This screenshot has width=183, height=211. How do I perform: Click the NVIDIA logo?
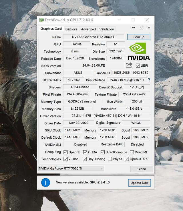pyautogui.click(x=139, y=51)
